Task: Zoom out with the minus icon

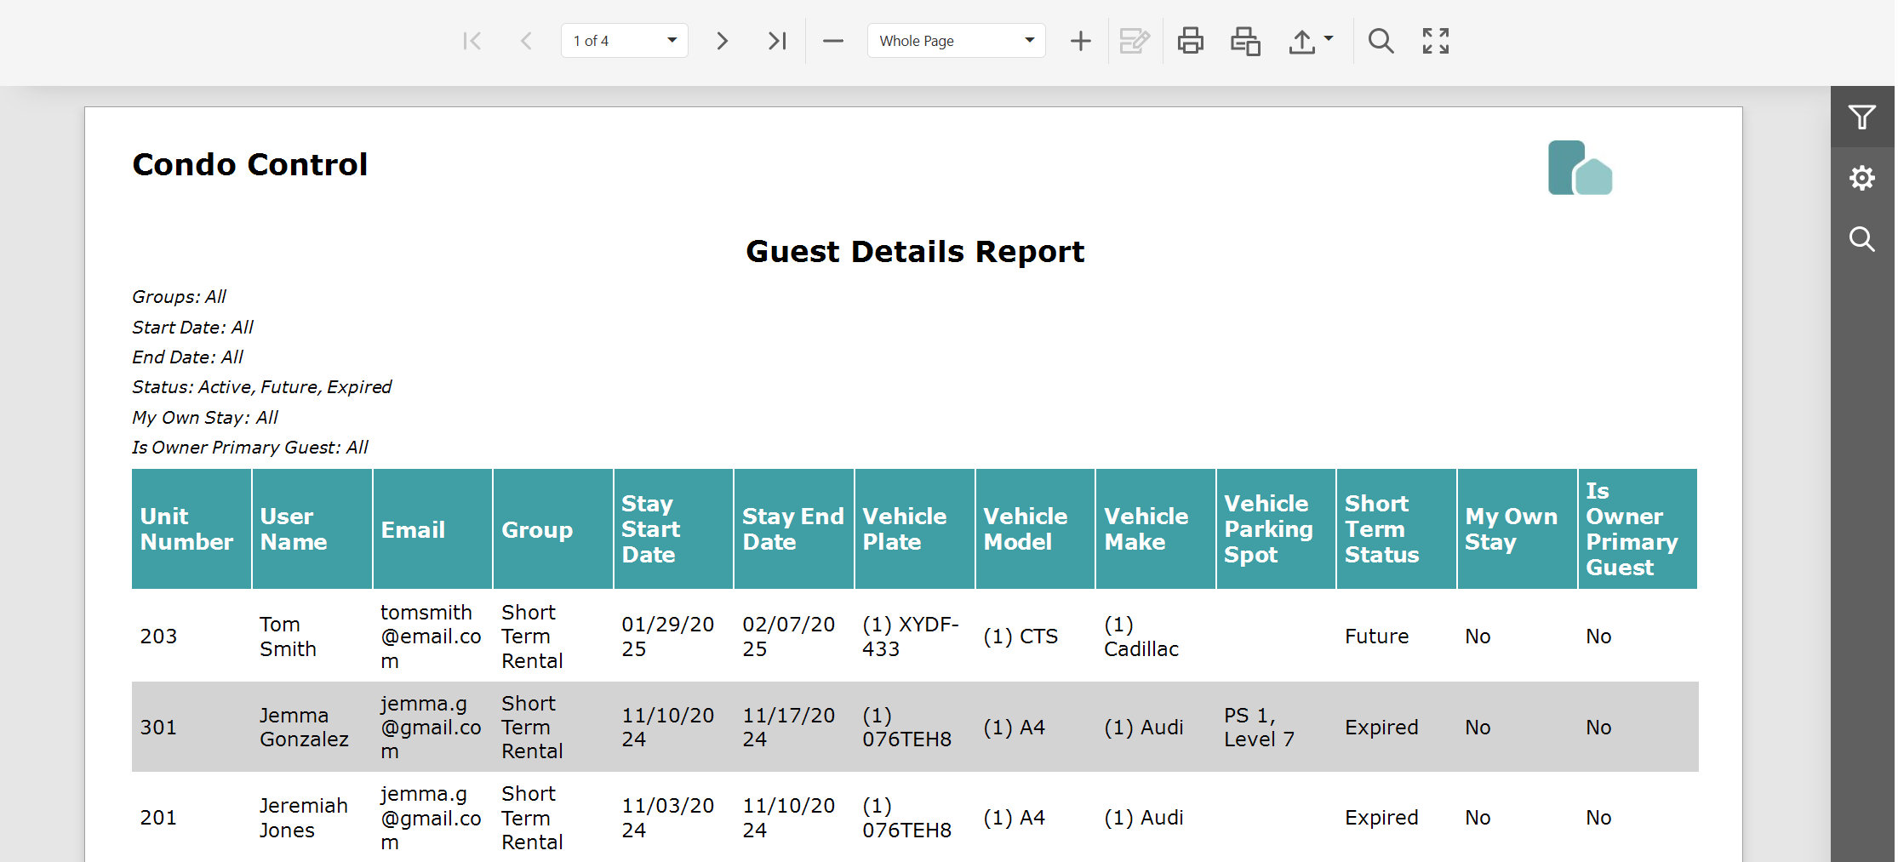Action: (833, 41)
